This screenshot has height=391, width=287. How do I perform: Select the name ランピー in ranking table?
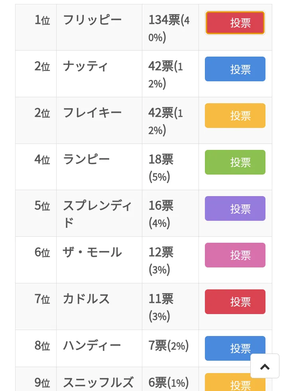(x=86, y=159)
